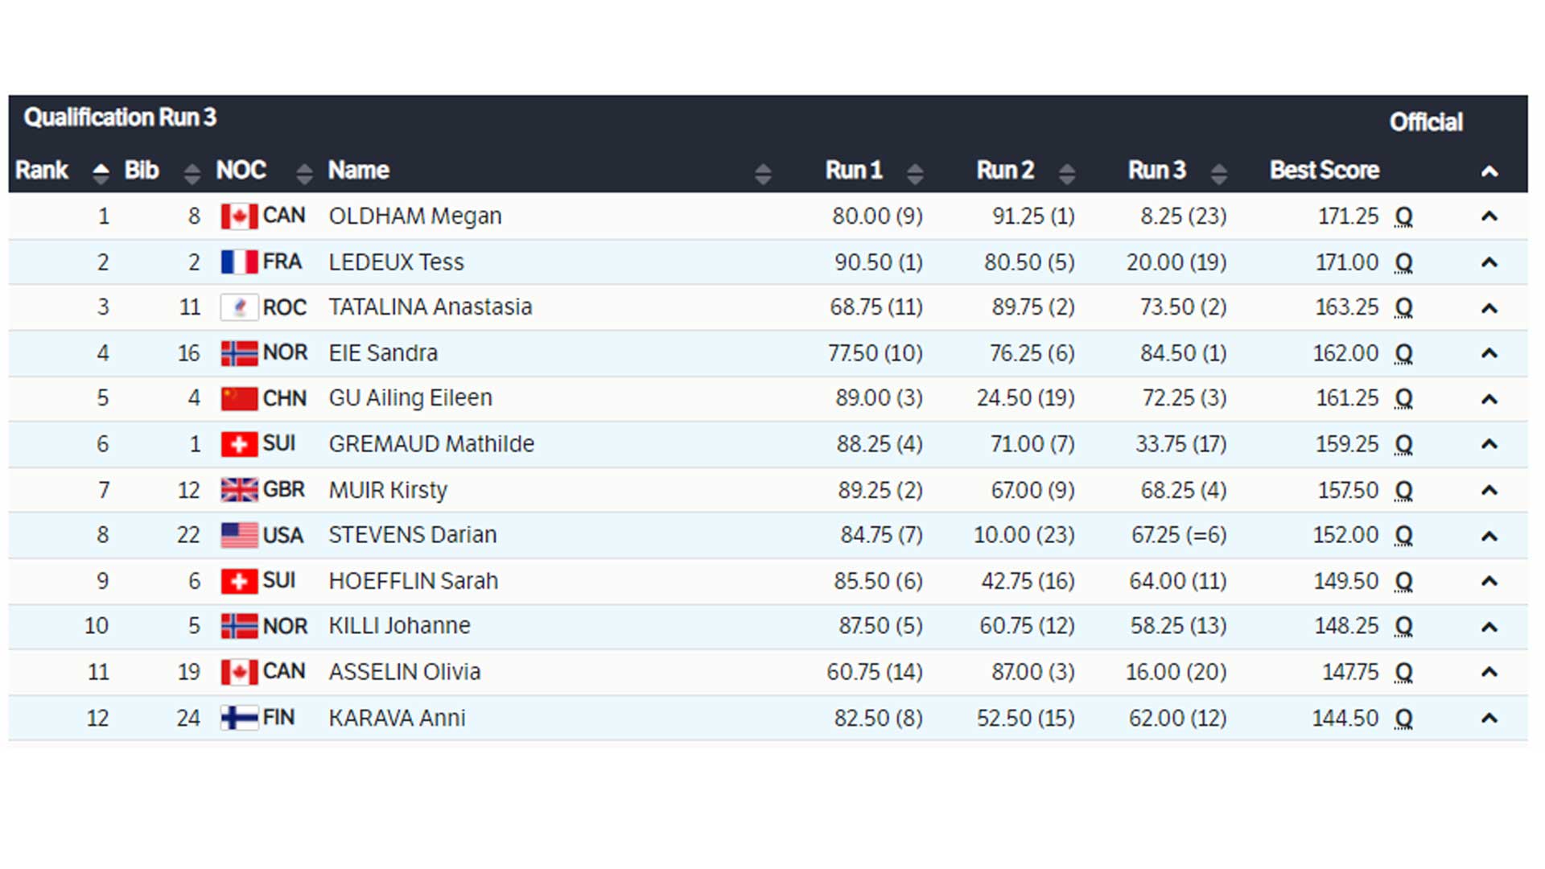This screenshot has height=869, width=1545.
Task: Select Run 3 score 67.25 (=6)
Action: tap(1179, 535)
